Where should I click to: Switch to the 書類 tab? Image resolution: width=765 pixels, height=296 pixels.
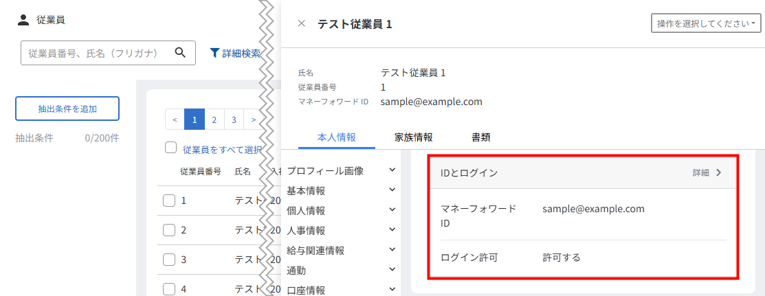coord(480,137)
